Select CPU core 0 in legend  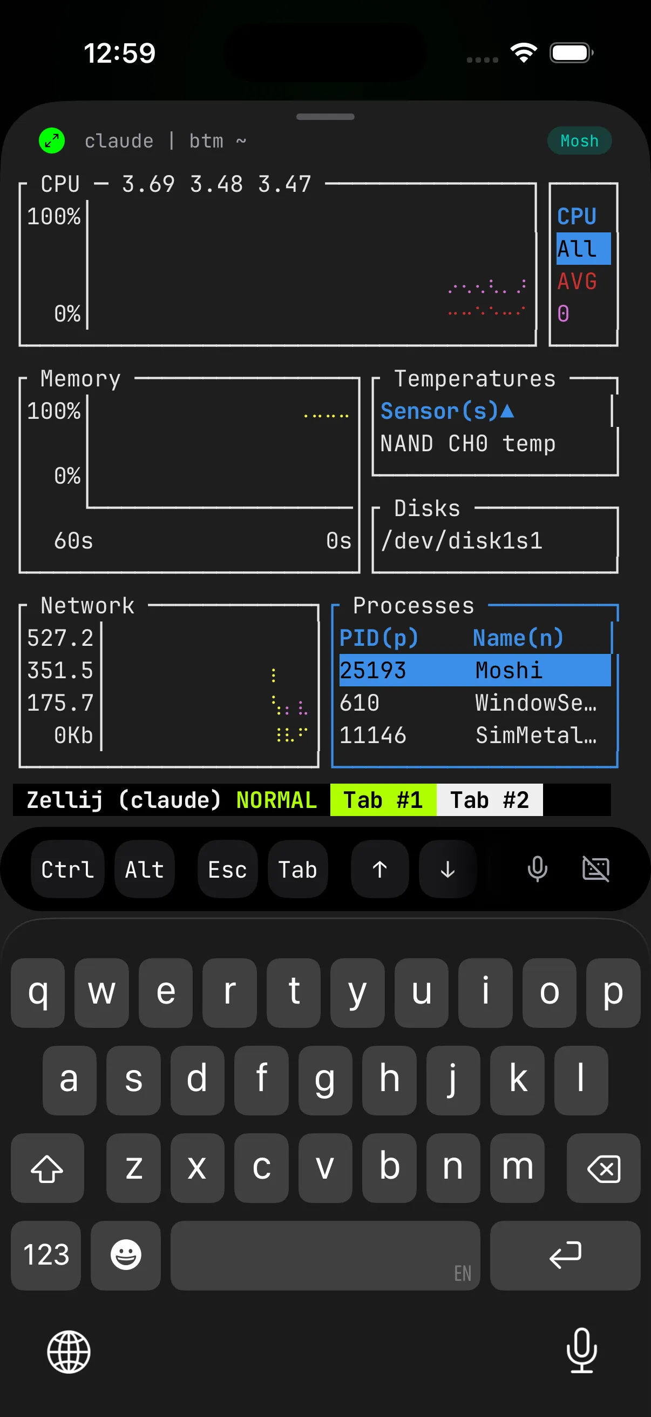563,313
